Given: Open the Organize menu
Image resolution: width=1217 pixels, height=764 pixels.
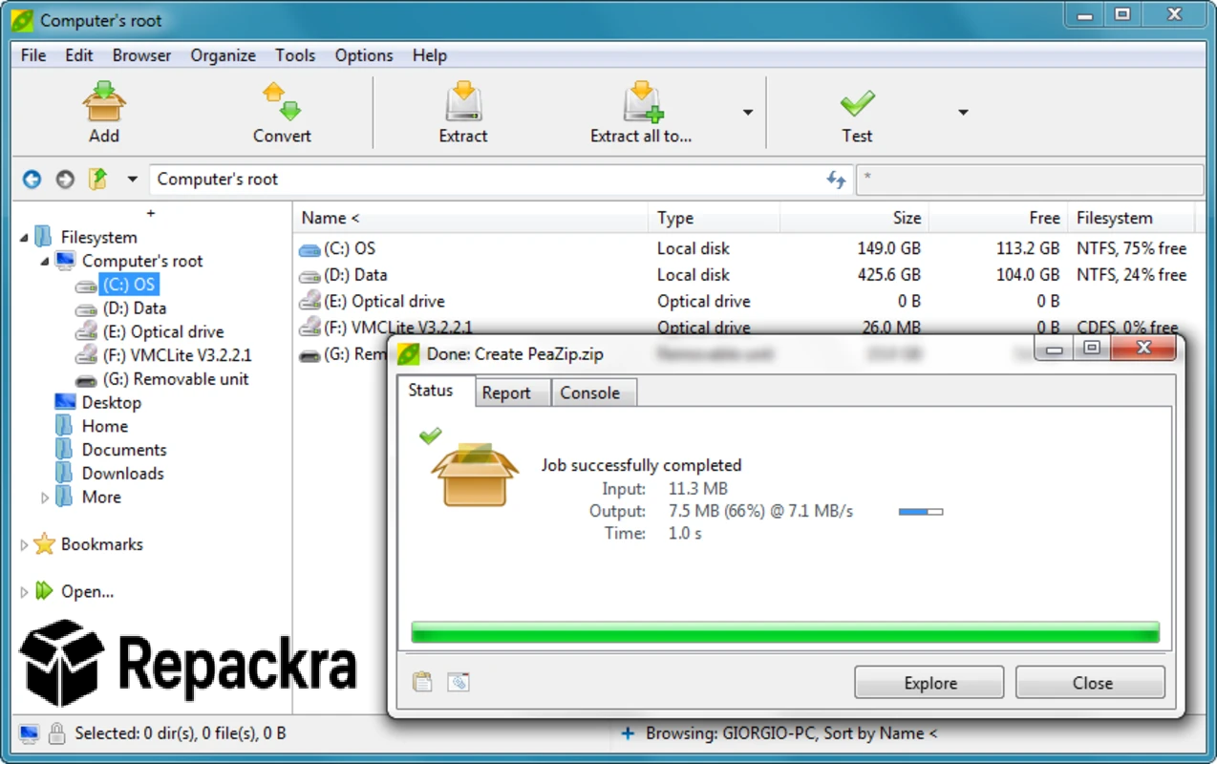Looking at the screenshot, I should pyautogui.click(x=224, y=55).
